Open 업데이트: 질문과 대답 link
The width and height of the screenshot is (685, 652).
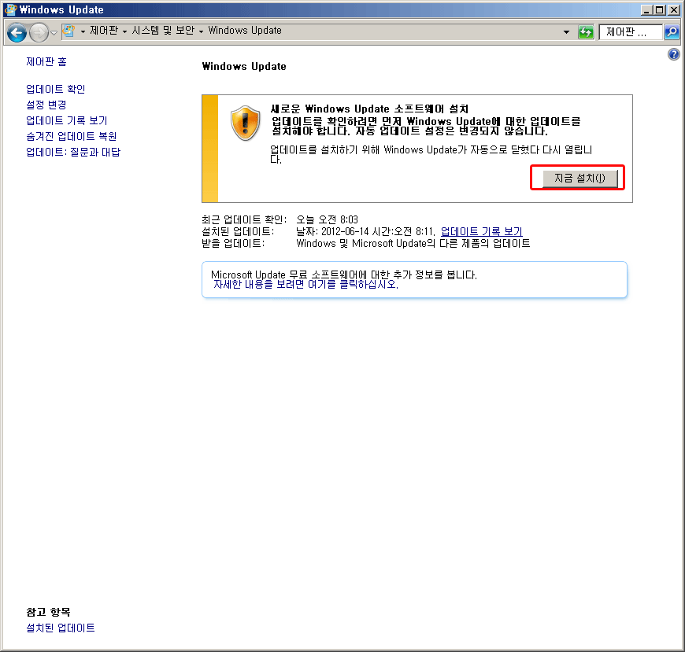pyautogui.click(x=73, y=152)
